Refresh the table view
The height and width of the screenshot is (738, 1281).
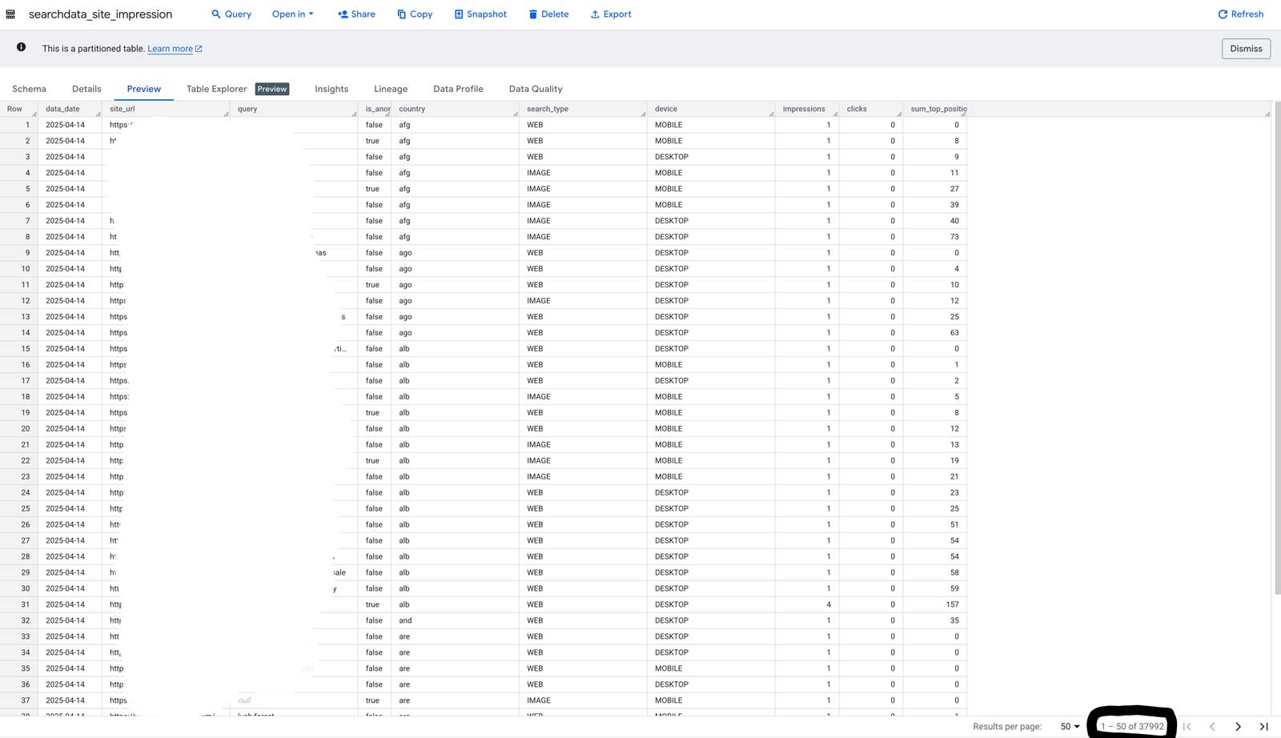(x=1240, y=14)
